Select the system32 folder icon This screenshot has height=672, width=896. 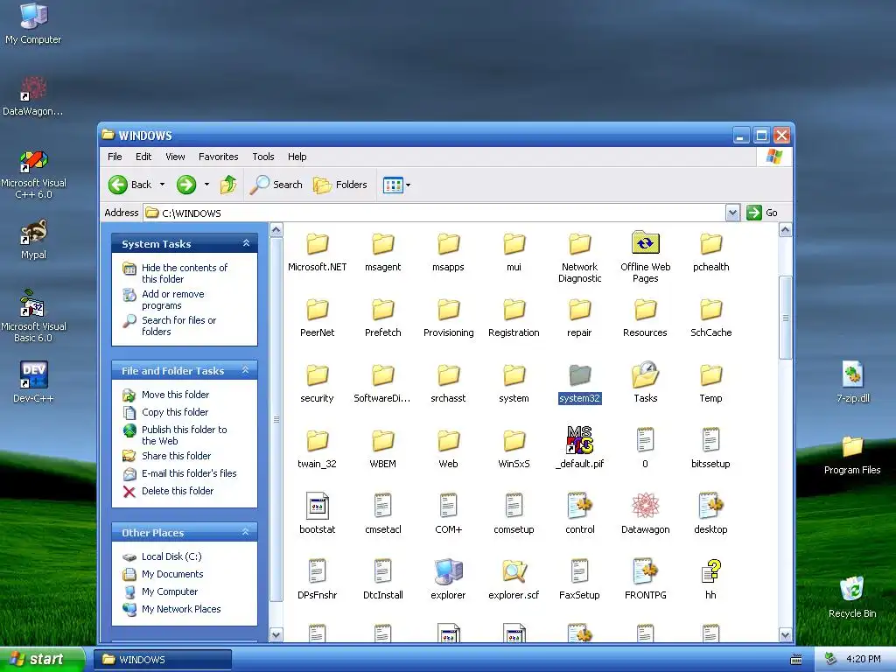579,376
